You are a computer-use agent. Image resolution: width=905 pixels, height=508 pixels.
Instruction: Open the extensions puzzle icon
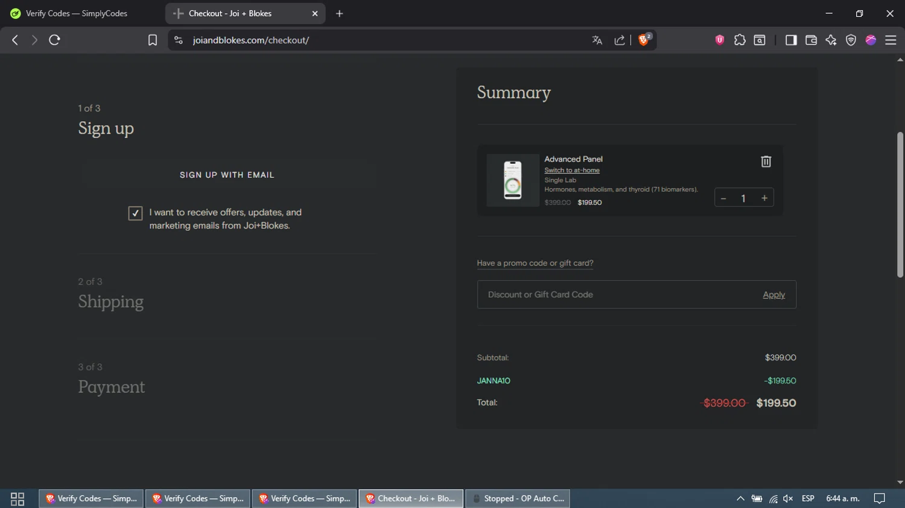(740, 40)
